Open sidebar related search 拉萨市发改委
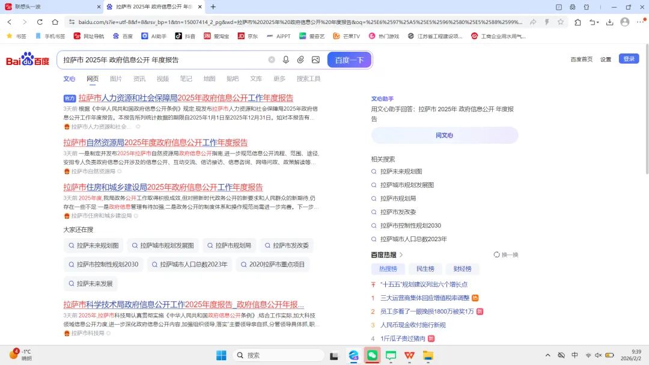This screenshot has width=649, height=365. point(398,212)
